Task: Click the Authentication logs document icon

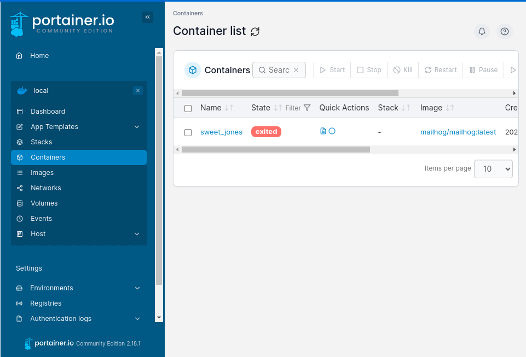Action: click(x=19, y=319)
